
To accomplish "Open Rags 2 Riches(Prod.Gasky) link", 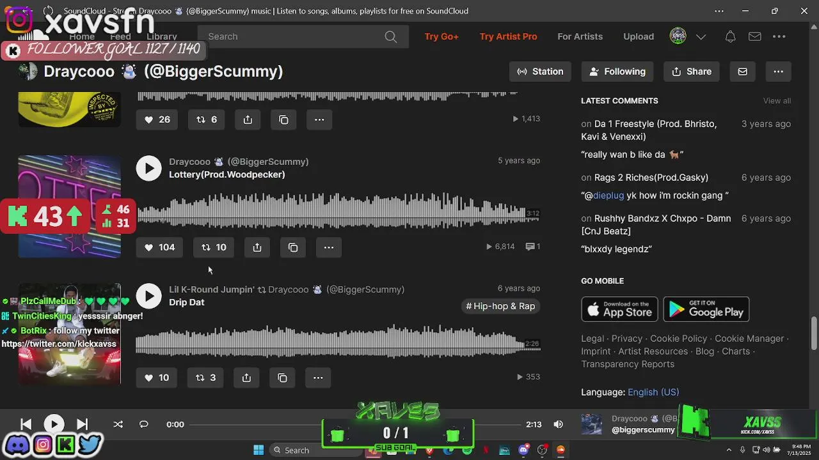I will coord(651,178).
